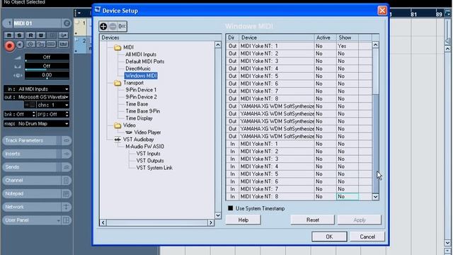Click the Help button
Screen dimensions: 453x255
[x=243, y=220]
